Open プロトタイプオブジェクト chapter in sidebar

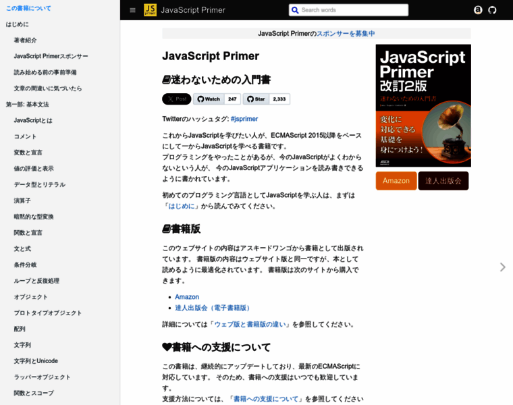[x=48, y=313]
